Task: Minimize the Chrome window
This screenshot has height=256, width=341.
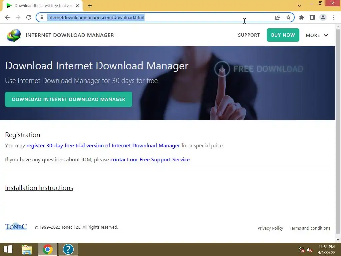Action: (312, 3)
